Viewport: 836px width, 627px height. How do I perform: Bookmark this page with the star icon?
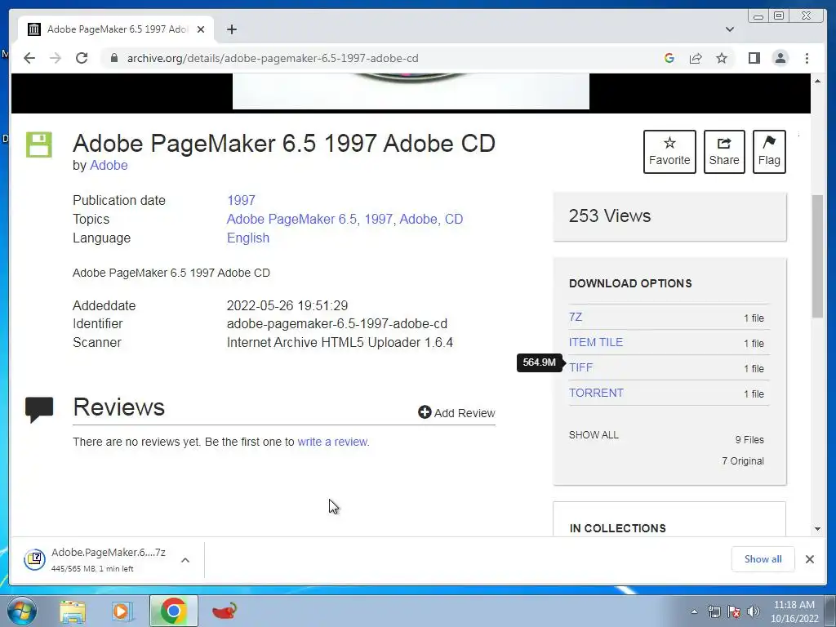[722, 58]
